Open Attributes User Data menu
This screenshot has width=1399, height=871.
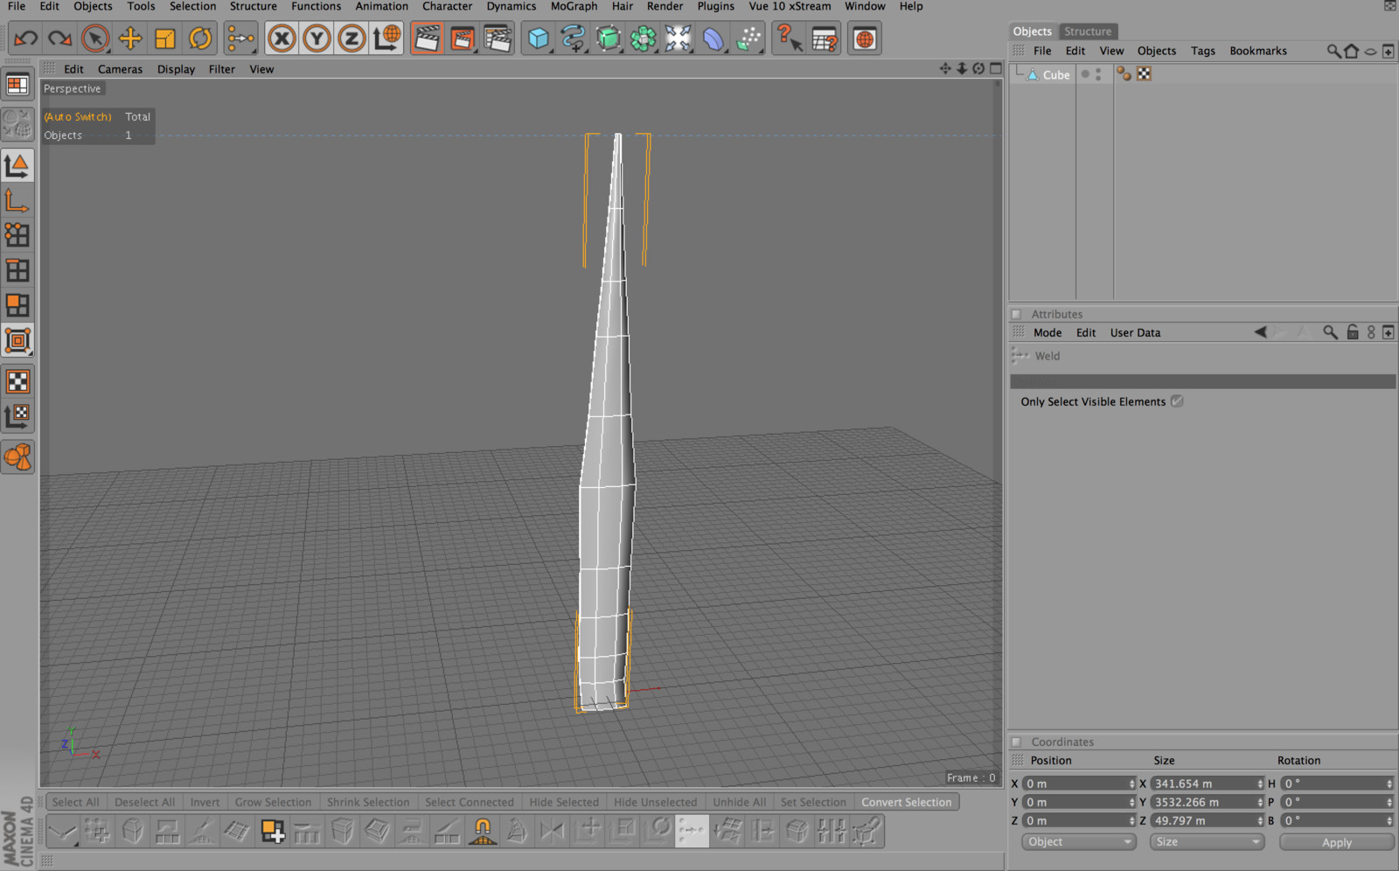tap(1135, 332)
